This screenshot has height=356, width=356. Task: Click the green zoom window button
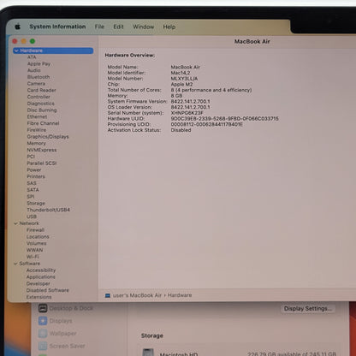click(33, 41)
